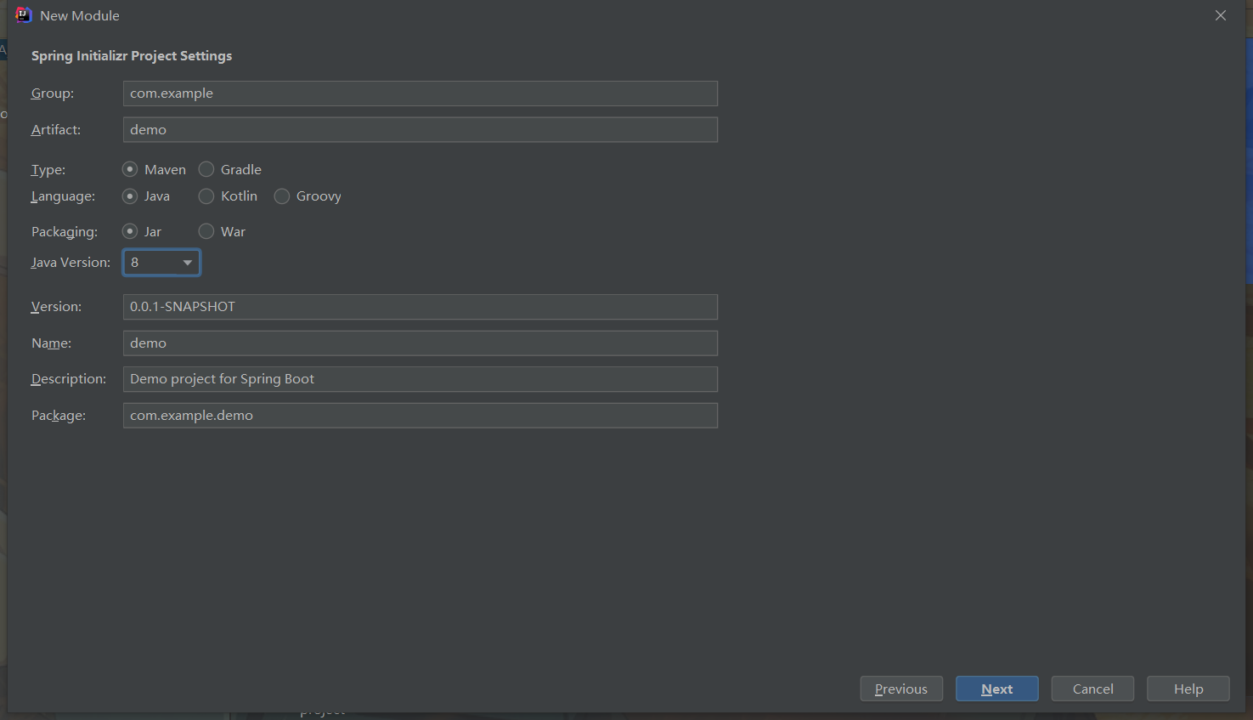The height and width of the screenshot is (720, 1253).
Task: Select War packaging option
Action: pyautogui.click(x=222, y=231)
